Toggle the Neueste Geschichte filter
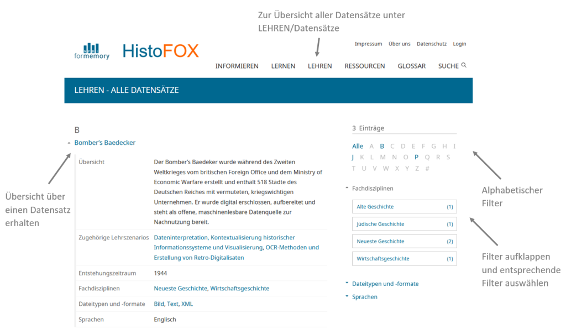The height and width of the screenshot is (334, 566). 404,241
